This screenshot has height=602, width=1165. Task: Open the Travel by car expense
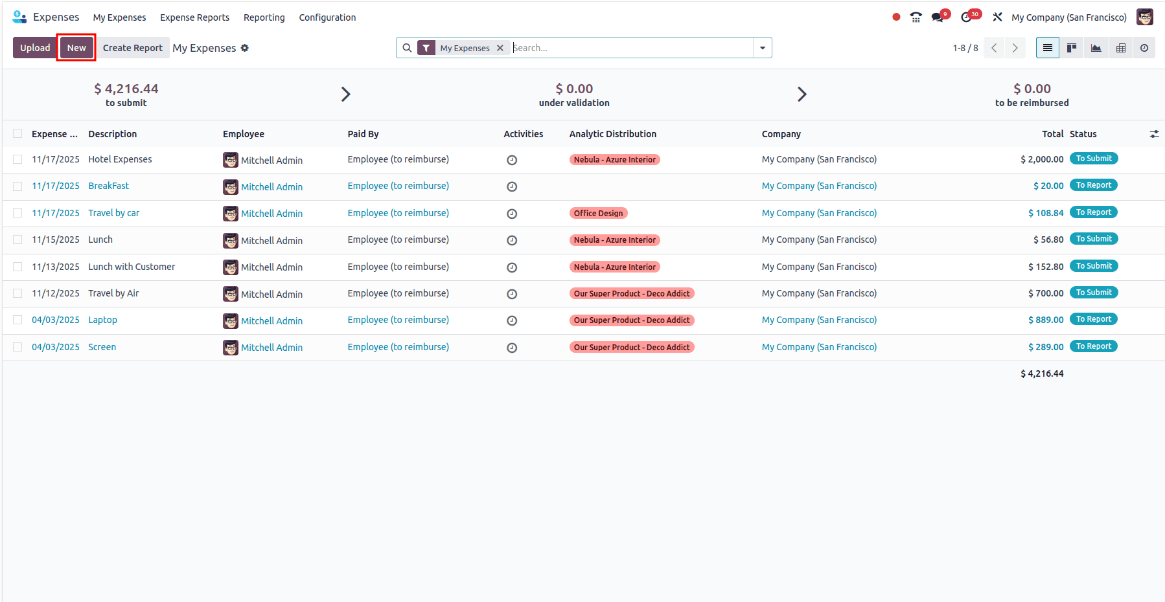114,212
